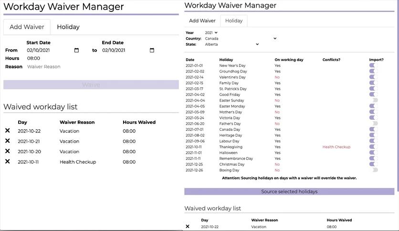The width and height of the screenshot is (399, 231).
Task: Enable import for Father's Day
Action: click(374, 124)
